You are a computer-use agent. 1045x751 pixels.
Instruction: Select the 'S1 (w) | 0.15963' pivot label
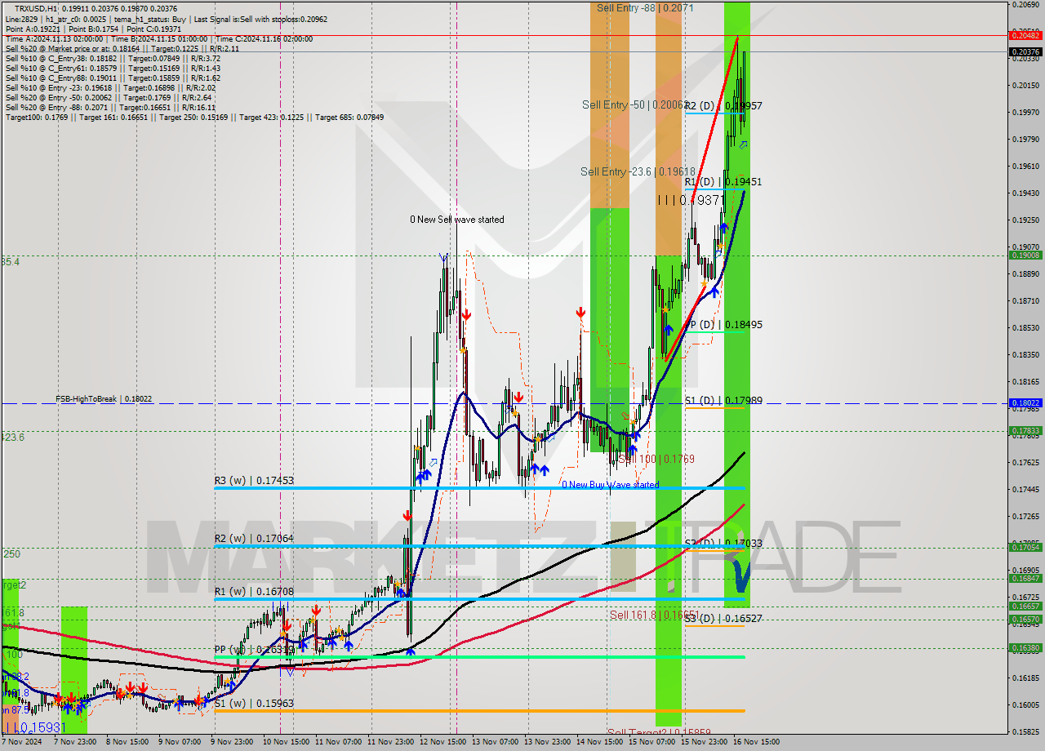click(x=254, y=703)
